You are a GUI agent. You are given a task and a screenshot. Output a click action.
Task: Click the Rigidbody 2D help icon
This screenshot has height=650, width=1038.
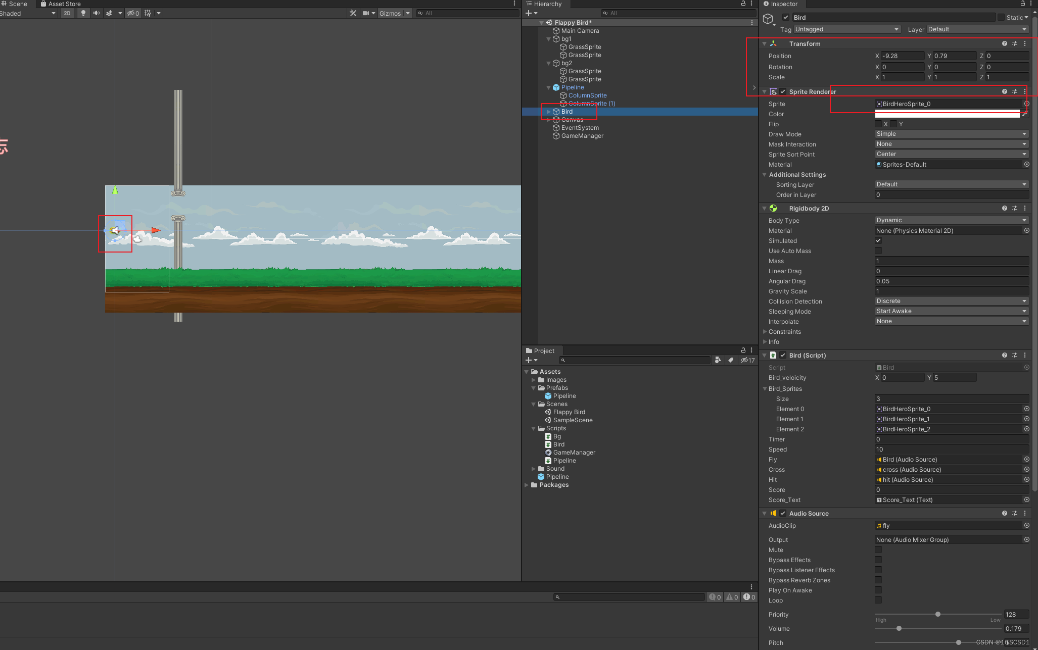point(1004,208)
